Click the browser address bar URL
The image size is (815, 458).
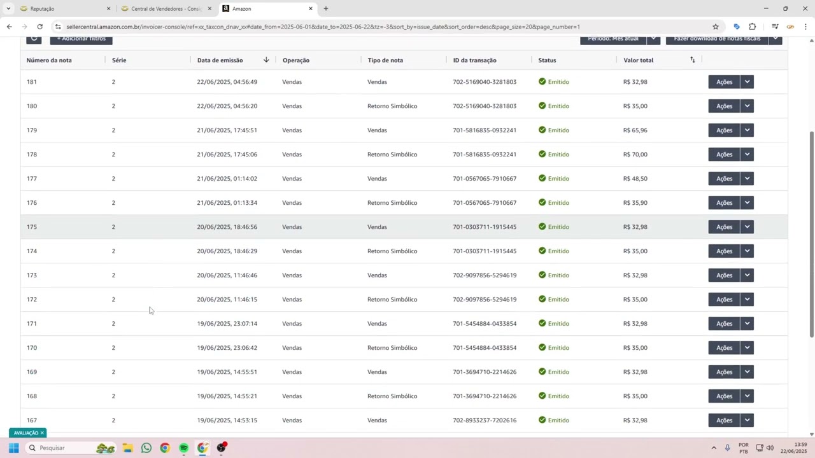(x=323, y=27)
